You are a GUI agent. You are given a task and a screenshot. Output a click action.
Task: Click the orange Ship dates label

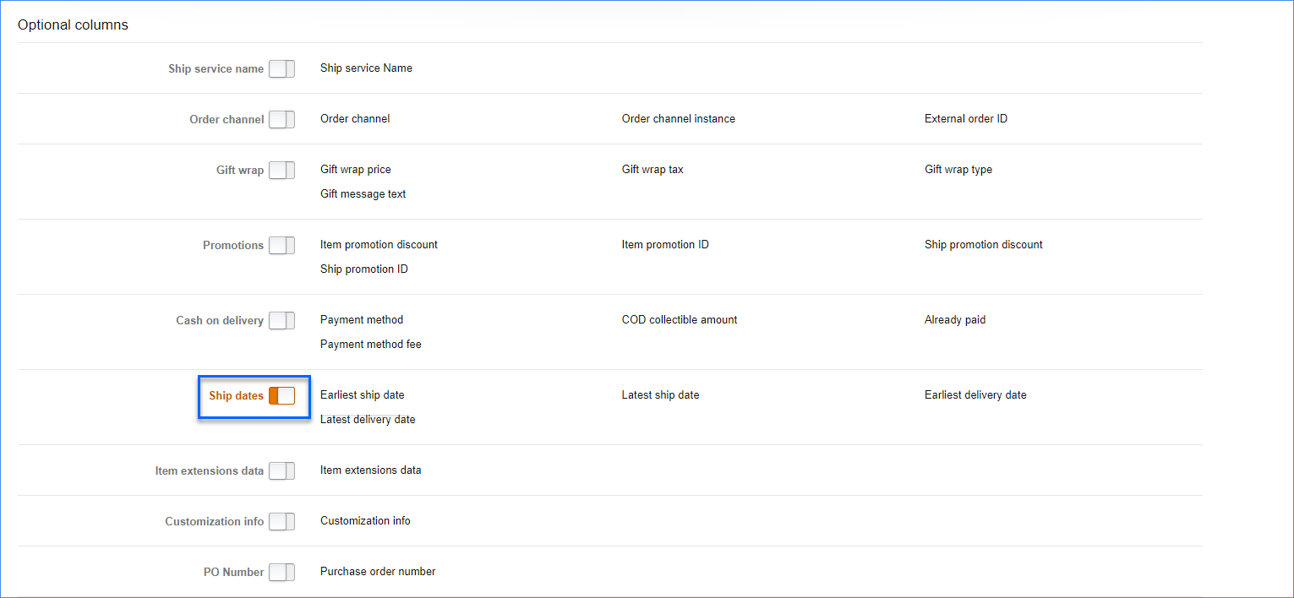pos(236,396)
